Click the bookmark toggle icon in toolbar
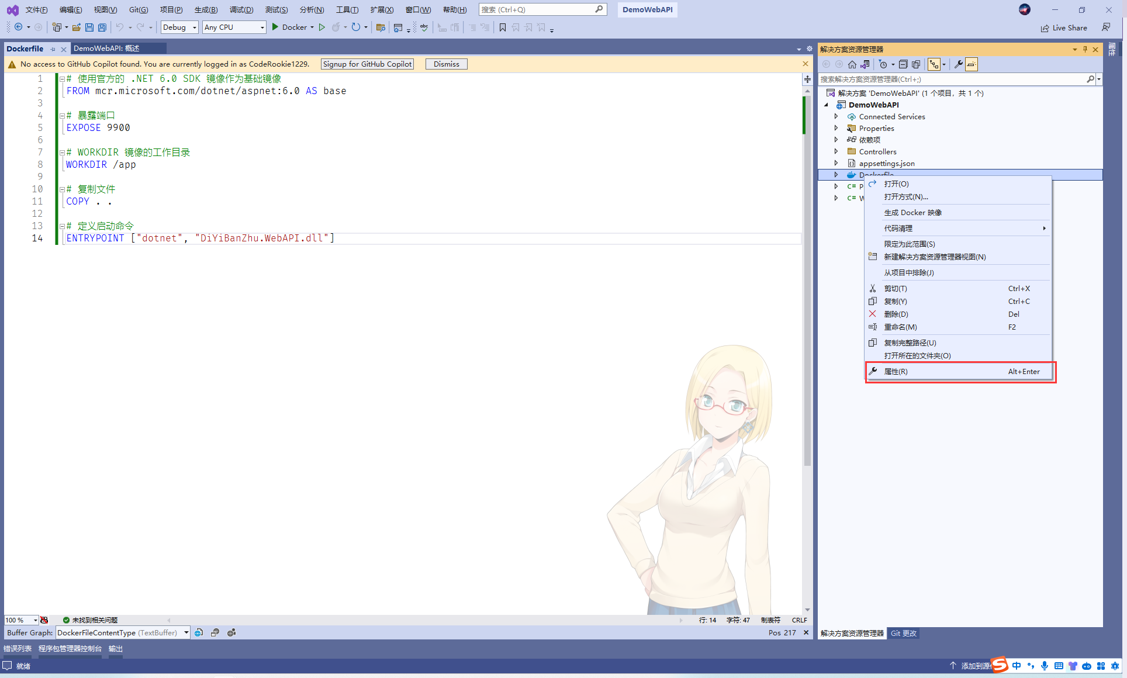This screenshot has height=678, width=1127. click(502, 27)
